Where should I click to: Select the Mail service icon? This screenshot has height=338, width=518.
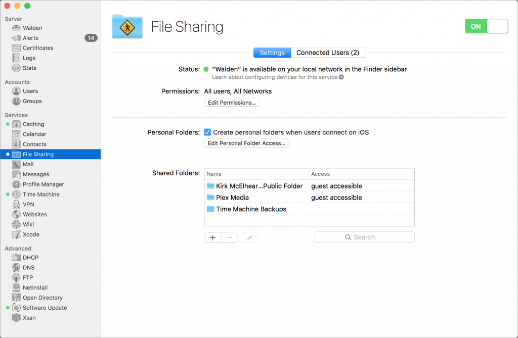pos(16,164)
